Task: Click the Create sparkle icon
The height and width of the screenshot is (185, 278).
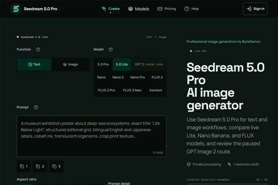Action: [x=104, y=9]
